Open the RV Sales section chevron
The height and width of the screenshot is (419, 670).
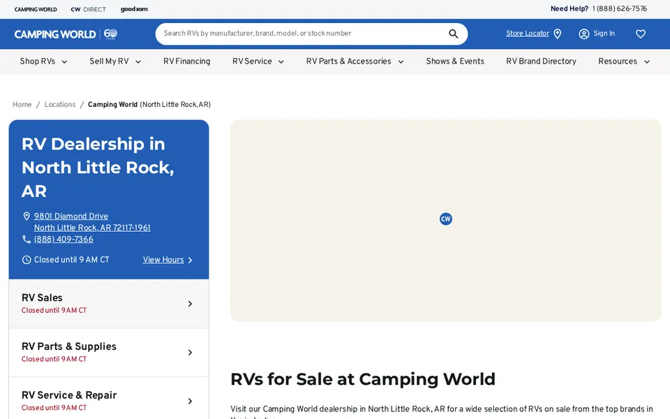tap(190, 304)
